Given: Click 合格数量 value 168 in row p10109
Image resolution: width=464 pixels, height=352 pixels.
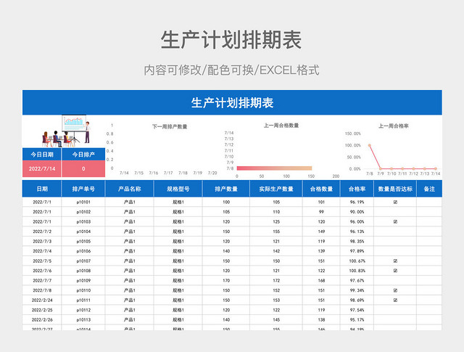Looking at the screenshot, I should [x=321, y=281].
